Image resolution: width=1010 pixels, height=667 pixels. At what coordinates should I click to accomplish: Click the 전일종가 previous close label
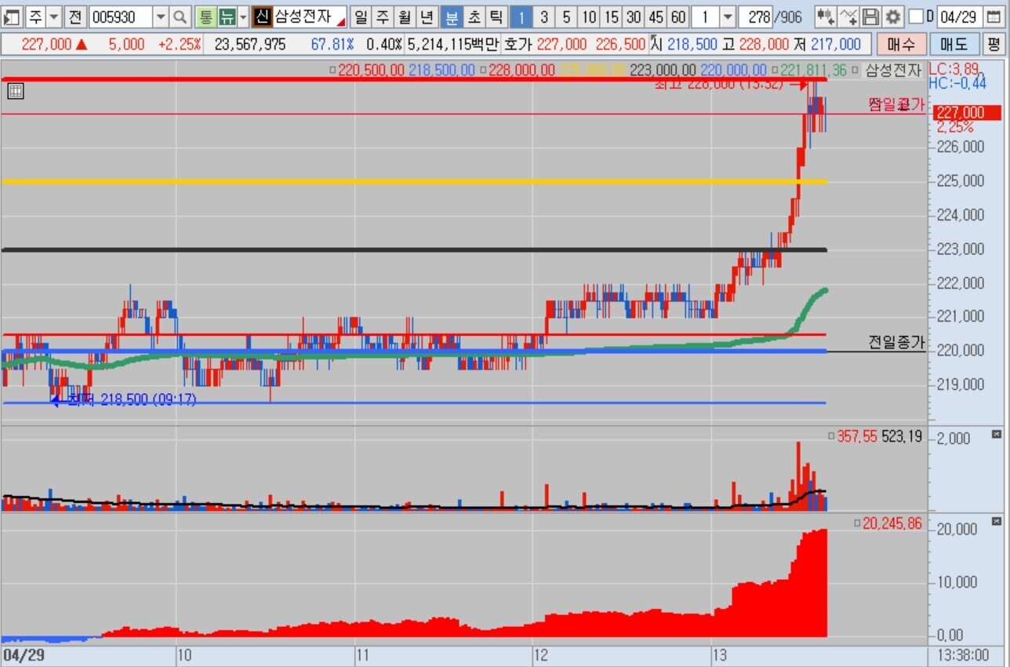pos(896,342)
